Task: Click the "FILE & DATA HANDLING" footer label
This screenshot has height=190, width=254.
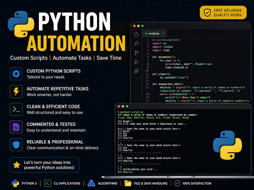Action: 151,183
